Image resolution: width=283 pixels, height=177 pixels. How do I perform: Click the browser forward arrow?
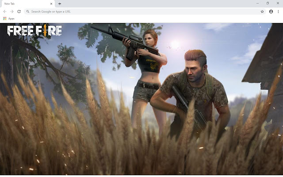[12, 12]
